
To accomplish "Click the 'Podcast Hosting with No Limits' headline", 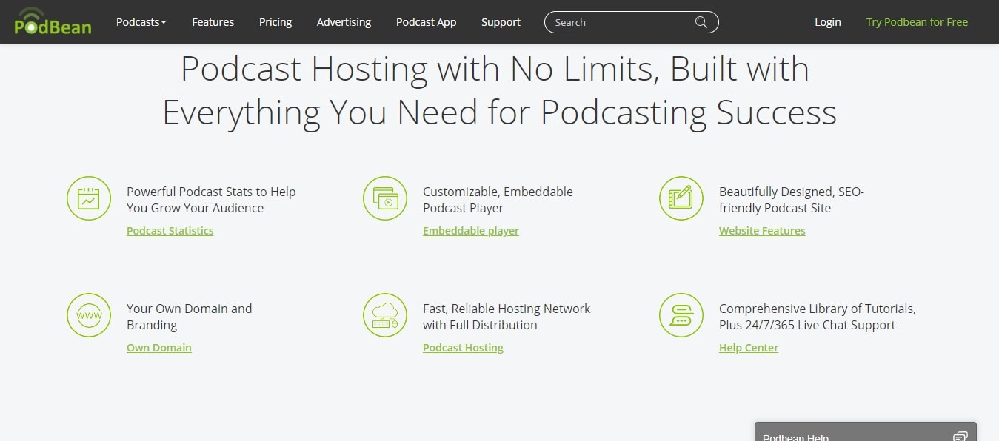I will tap(499, 91).
